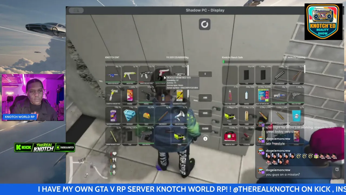The image size is (346, 195).
Task: Click the Shadow PC display mode button
Action: (x=76, y=11)
